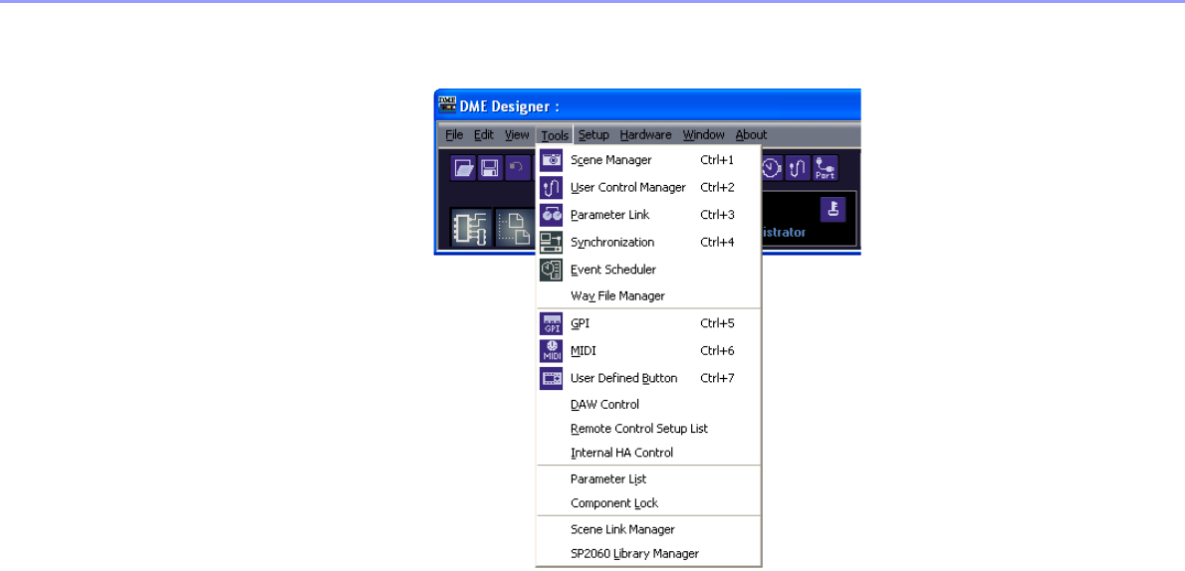The image size is (1185, 571).
Task: Open the GPI menu entry
Action: click(x=648, y=323)
